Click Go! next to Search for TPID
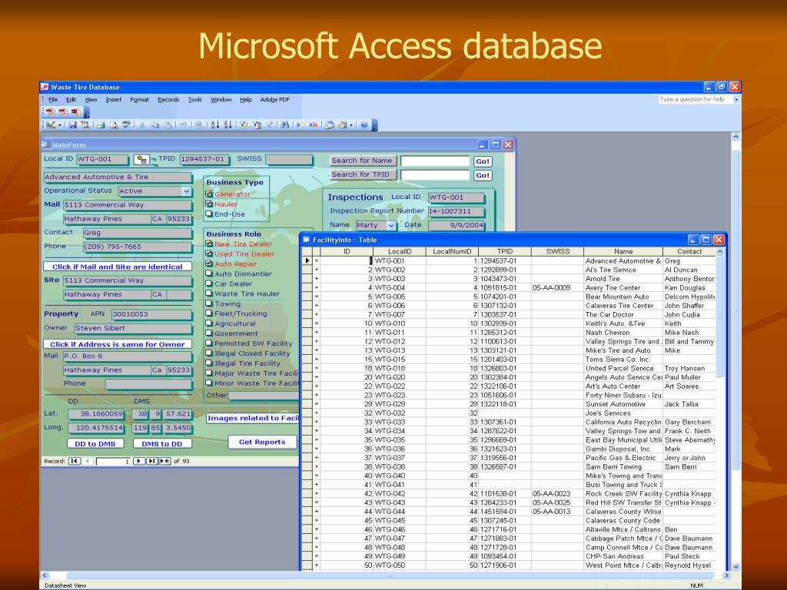The width and height of the screenshot is (787, 590). [483, 176]
